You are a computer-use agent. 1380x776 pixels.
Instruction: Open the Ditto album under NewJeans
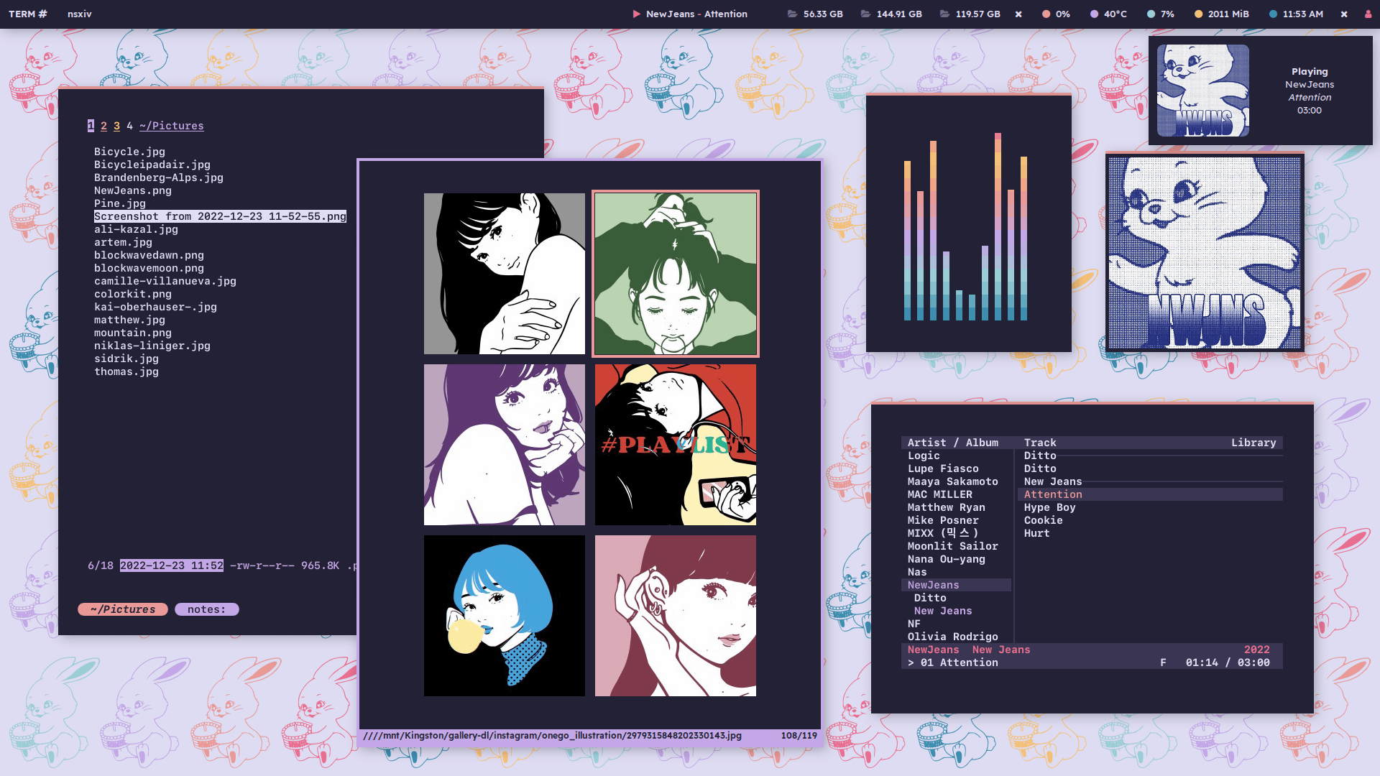pyautogui.click(x=930, y=598)
